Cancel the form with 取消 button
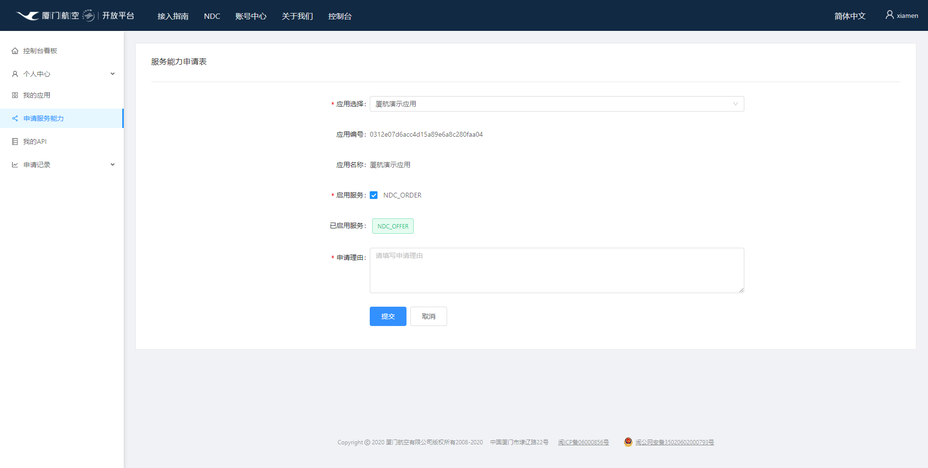 429,316
